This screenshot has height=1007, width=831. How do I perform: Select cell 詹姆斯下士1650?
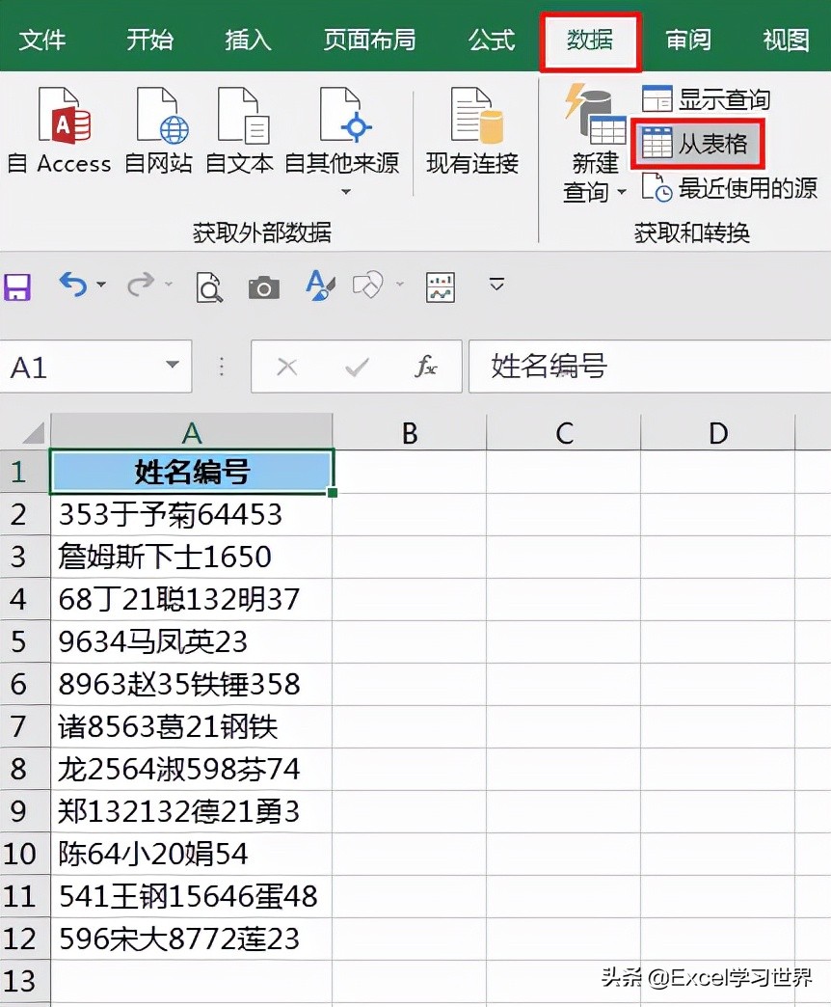(191, 557)
